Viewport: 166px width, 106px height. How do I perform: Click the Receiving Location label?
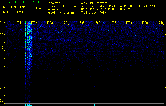[x=61, y=6]
